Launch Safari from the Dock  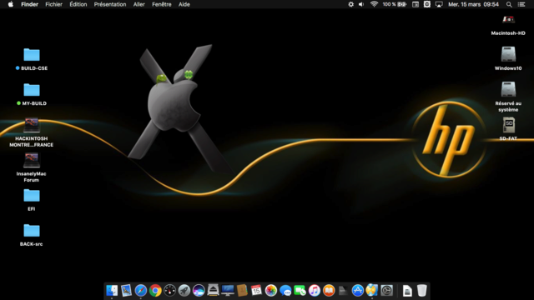141,291
